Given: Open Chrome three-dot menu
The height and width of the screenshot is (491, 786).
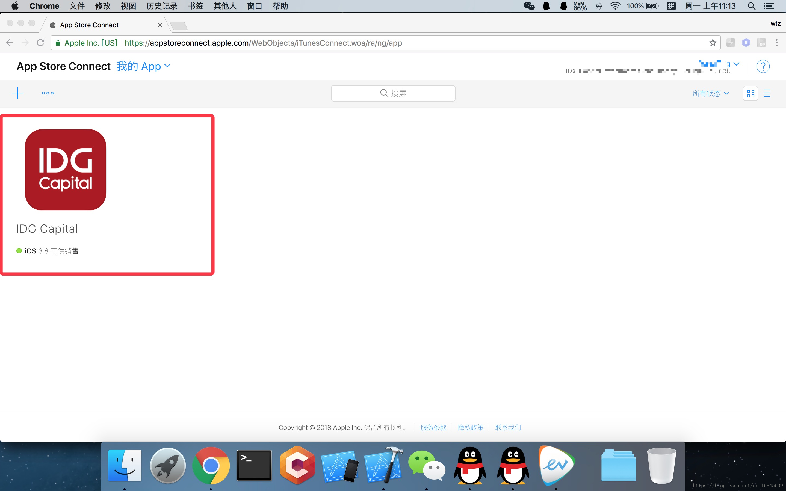Looking at the screenshot, I should [776, 43].
